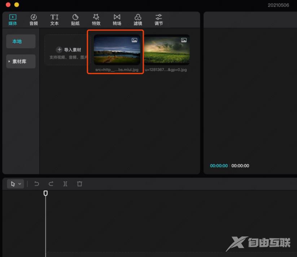This screenshot has height=257, width=297.
Task: Click the timeline playhead marker
Action: (x=45, y=193)
